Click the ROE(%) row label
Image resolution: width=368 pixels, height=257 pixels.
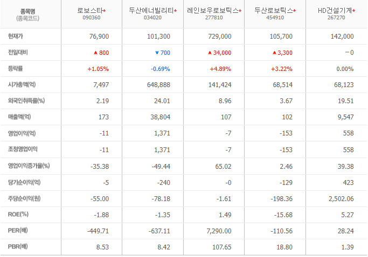coord(18,215)
